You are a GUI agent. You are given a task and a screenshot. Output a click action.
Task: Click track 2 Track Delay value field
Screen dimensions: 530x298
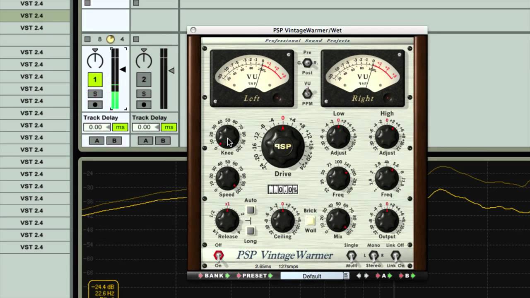pos(146,127)
